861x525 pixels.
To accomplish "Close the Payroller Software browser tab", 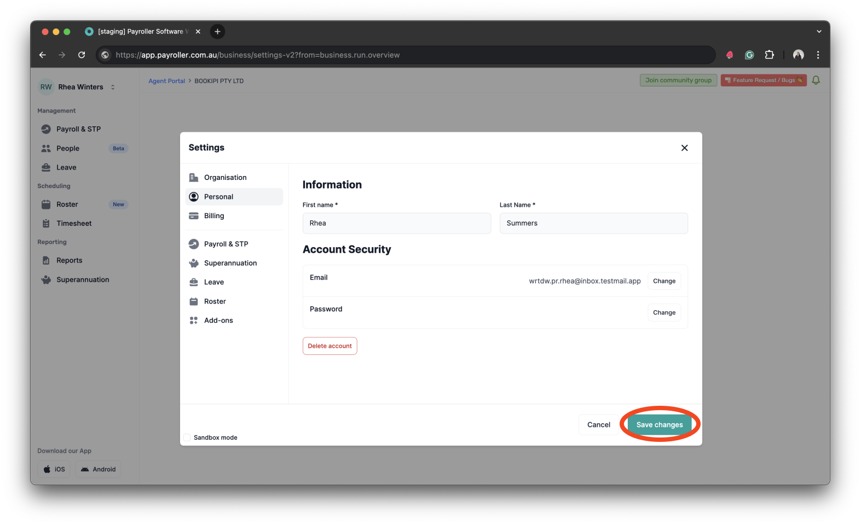I will pos(198,32).
